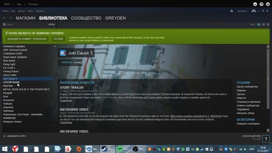The image size is (272, 153).
Task: Click the volume tray icon
Action: coord(245,149)
